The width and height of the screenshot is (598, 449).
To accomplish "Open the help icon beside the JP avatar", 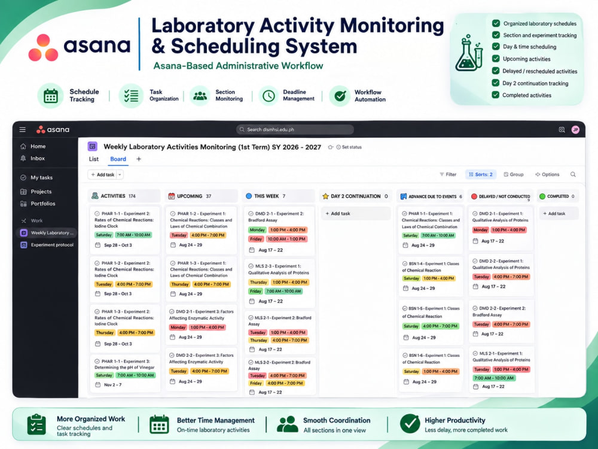I will coord(562,130).
